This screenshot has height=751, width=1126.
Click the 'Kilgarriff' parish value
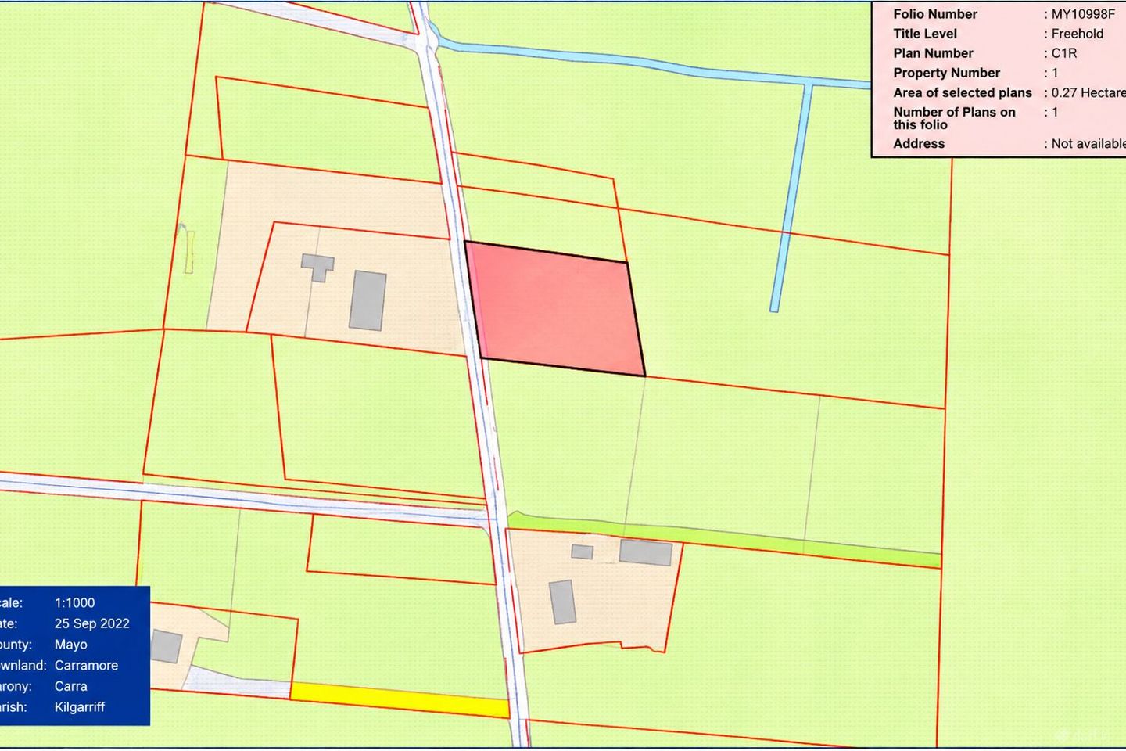(x=79, y=707)
